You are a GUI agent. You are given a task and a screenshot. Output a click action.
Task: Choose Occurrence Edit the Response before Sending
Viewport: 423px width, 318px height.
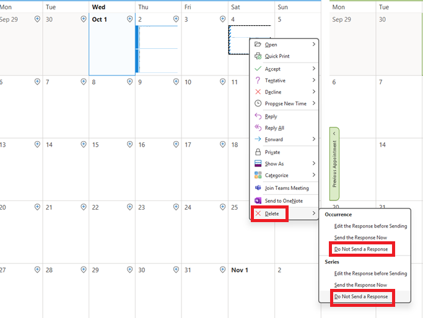365,226
